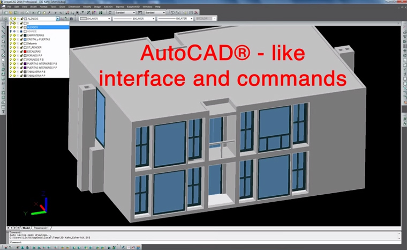
Task: Open the Express menu
Action: pyautogui.click(x=119, y=6)
